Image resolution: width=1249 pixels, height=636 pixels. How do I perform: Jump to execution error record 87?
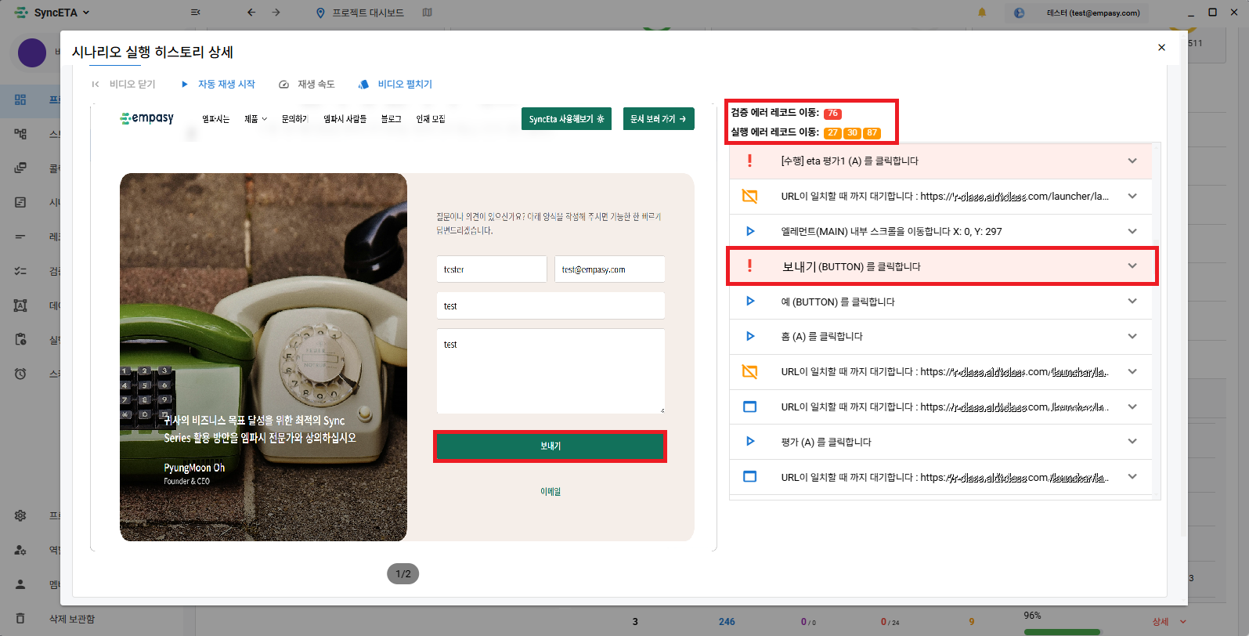872,133
